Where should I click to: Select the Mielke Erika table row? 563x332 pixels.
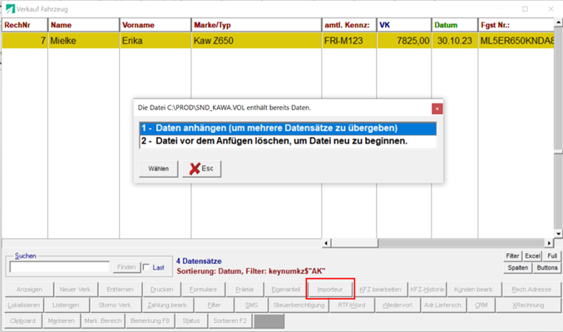coord(249,40)
